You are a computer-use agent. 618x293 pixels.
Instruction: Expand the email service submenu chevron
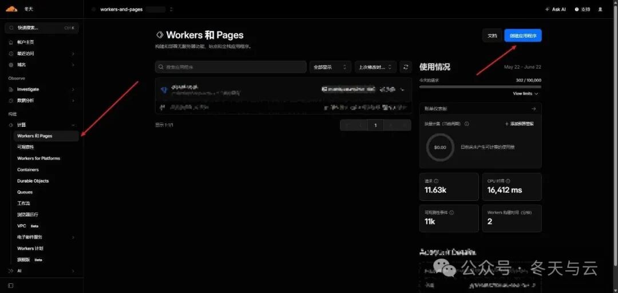(73, 237)
